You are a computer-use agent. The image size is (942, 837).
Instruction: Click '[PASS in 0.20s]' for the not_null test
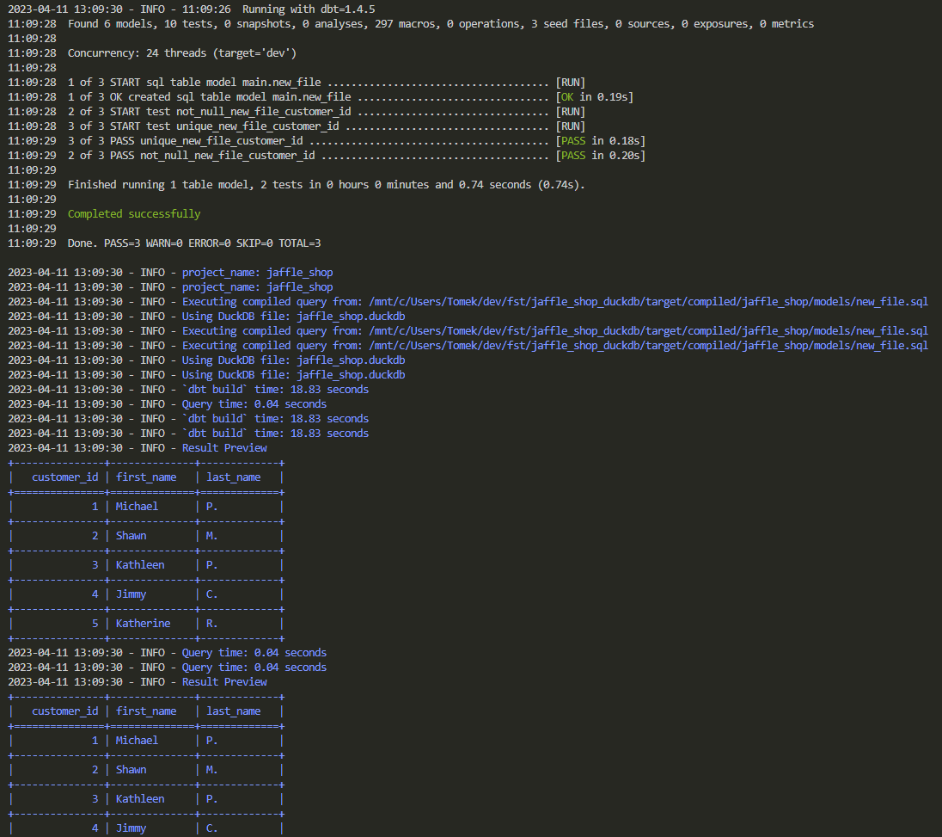(x=600, y=156)
